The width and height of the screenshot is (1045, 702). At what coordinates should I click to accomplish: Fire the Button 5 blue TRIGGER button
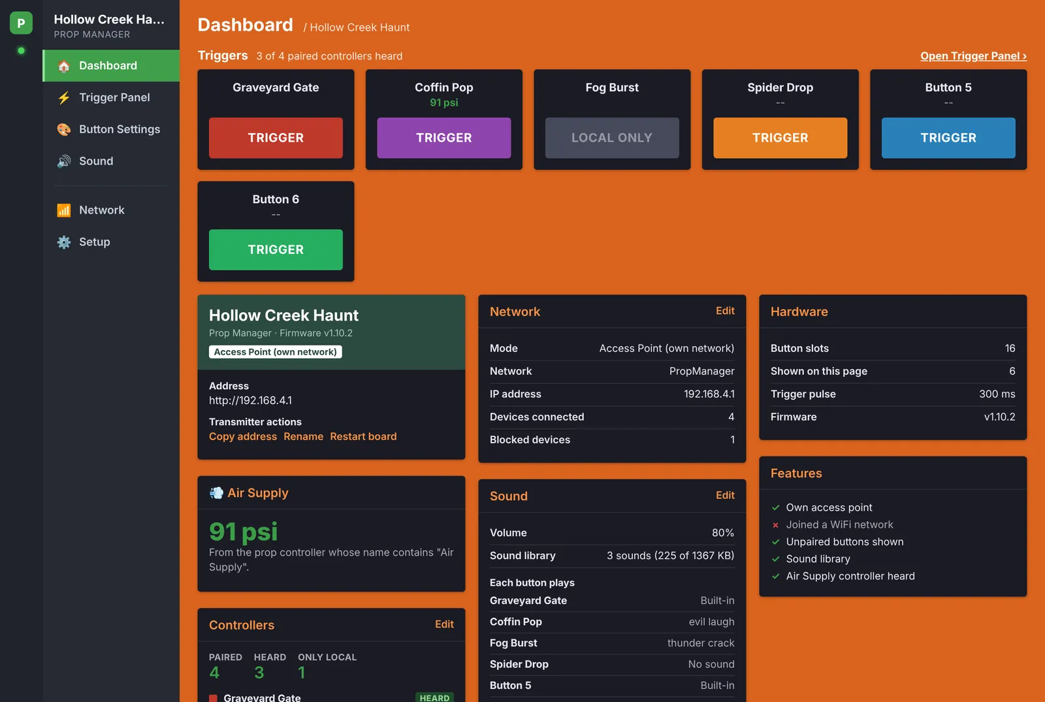point(948,138)
